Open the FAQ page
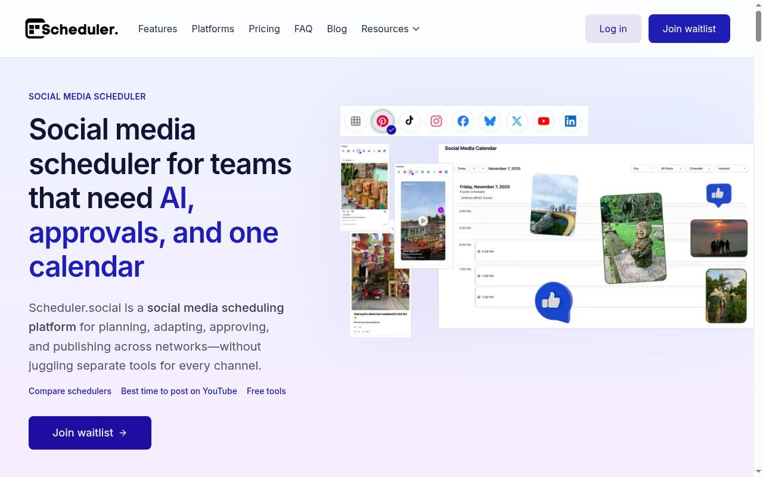The width and height of the screenshot is (763, 477). [x=303, y=29]
